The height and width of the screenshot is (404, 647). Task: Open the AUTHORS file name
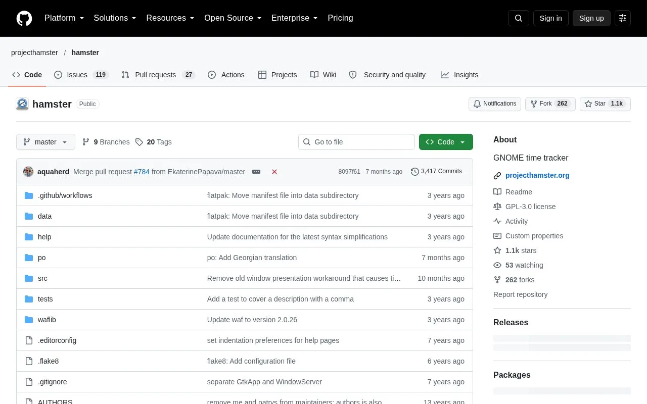pos(55,401)
